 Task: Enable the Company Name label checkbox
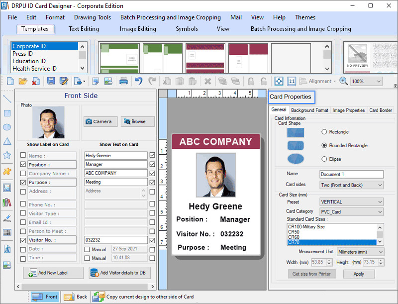coord(23,173)
